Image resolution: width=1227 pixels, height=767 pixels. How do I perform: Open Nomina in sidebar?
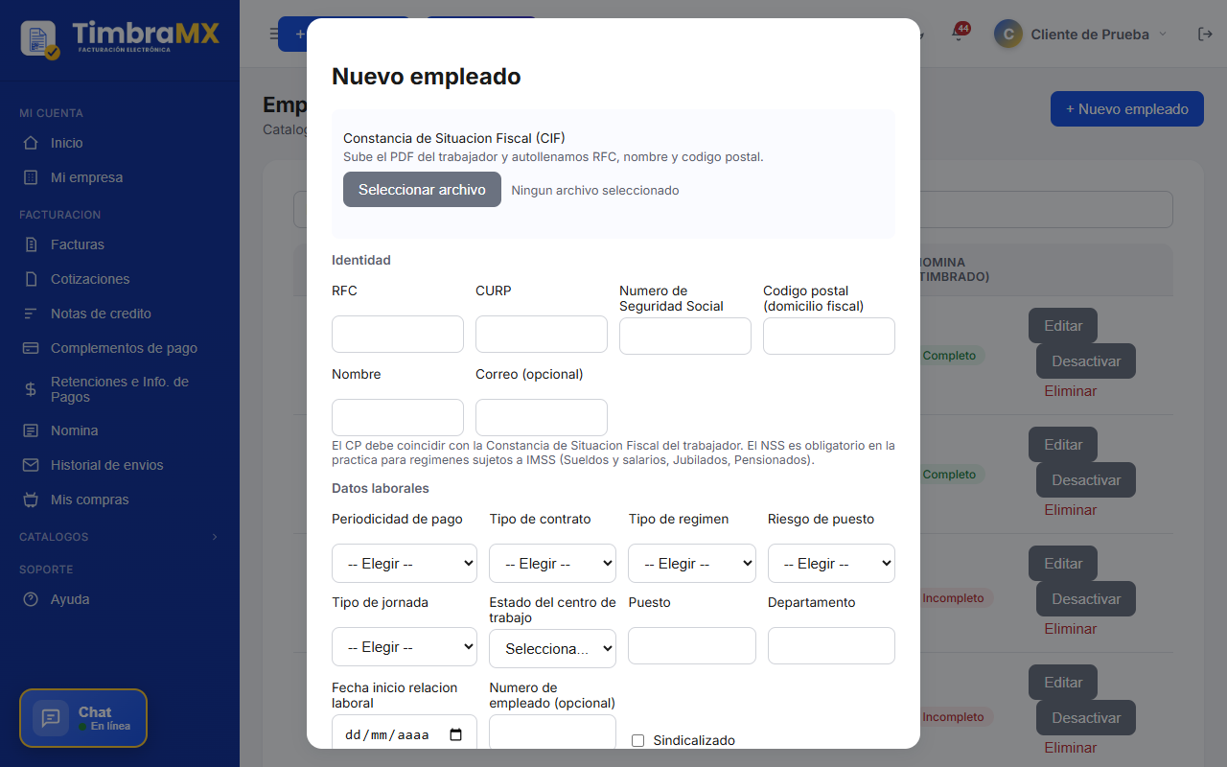(x=75, y=430)
